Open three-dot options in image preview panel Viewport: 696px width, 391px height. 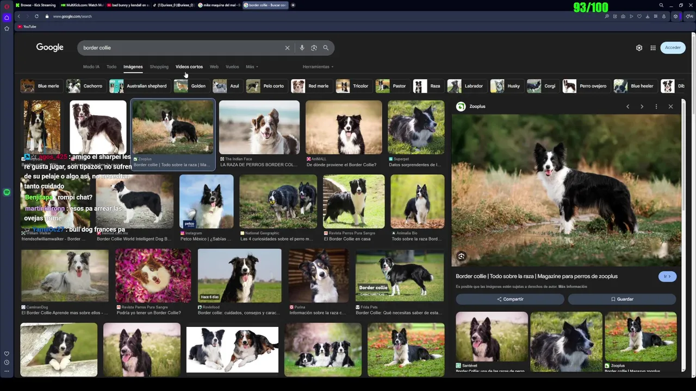(x=656, y=106)
